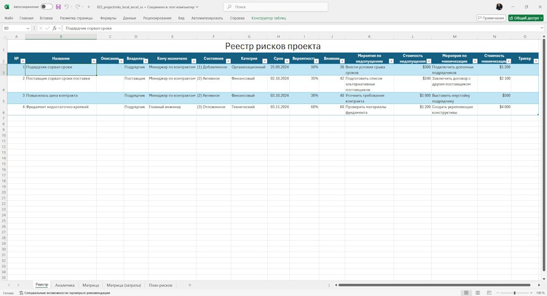Open the Файл menu
The width and height of the screenshot is (547, 296).
9,18
